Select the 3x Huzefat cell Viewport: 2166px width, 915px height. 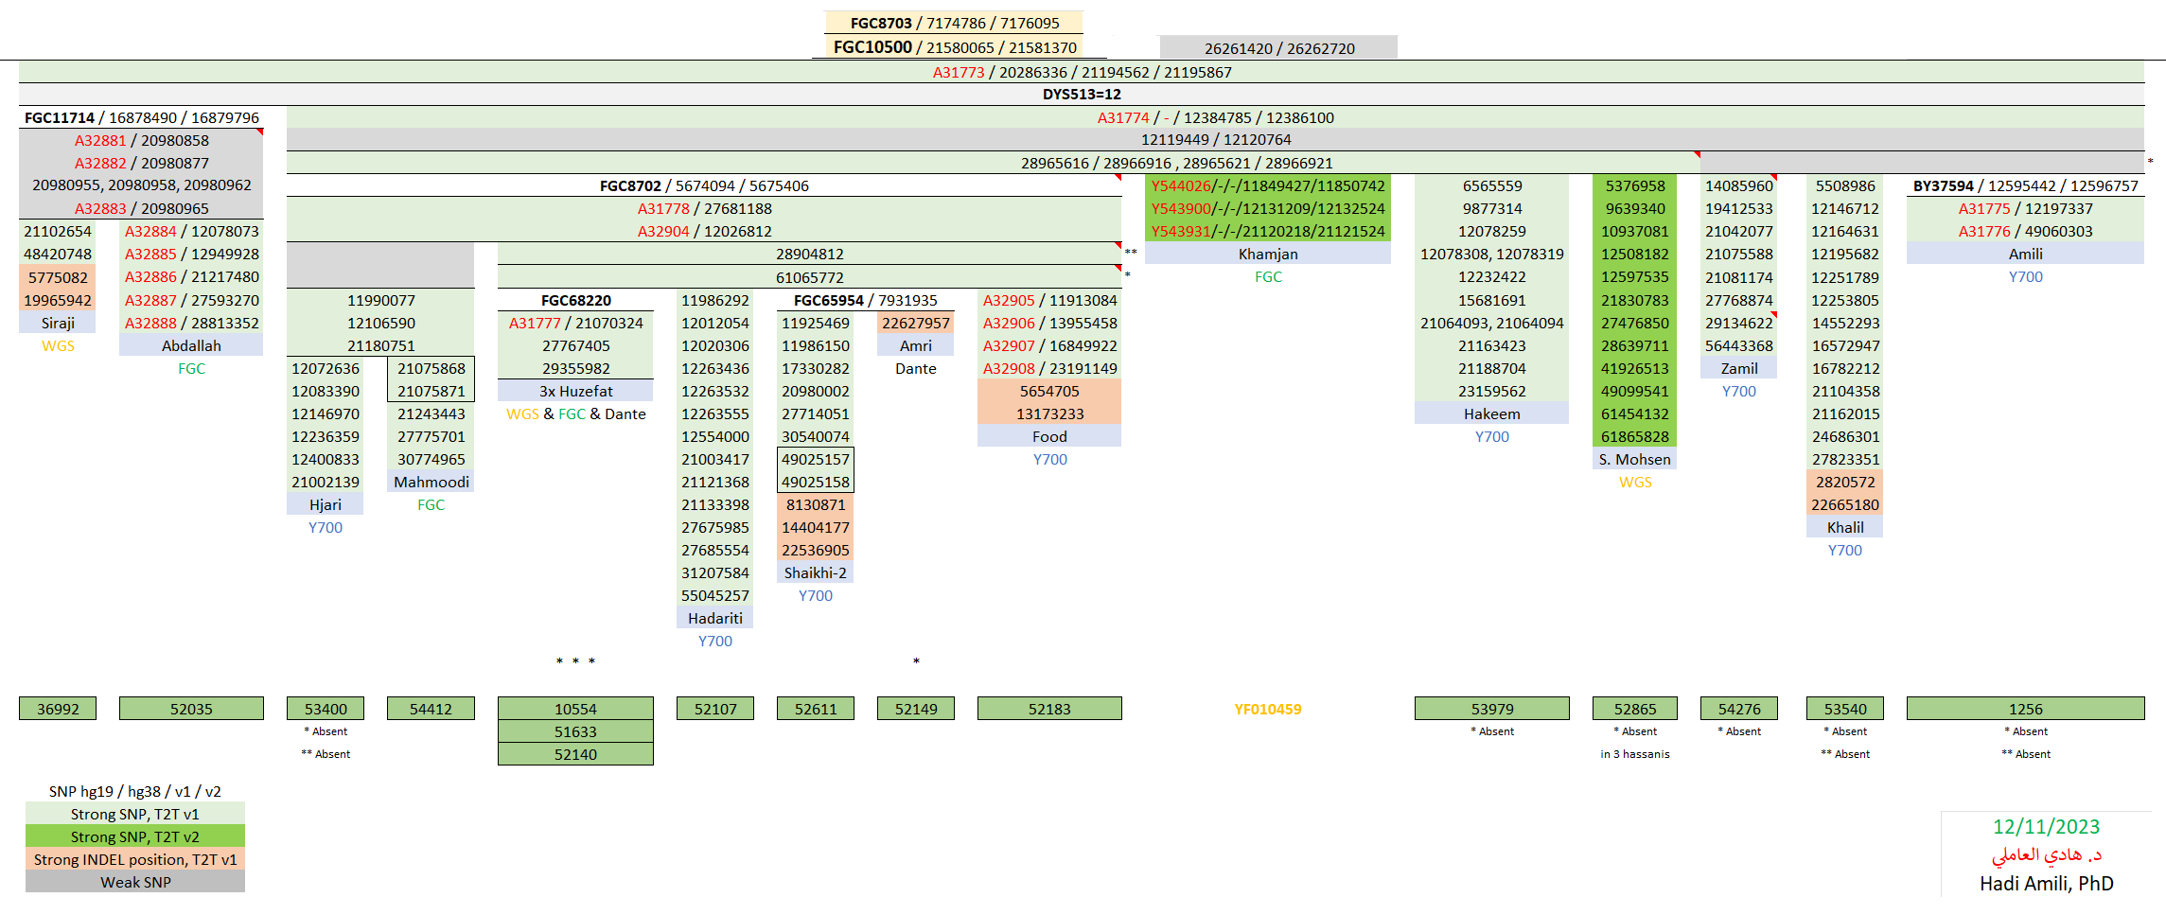pos(575,391)
